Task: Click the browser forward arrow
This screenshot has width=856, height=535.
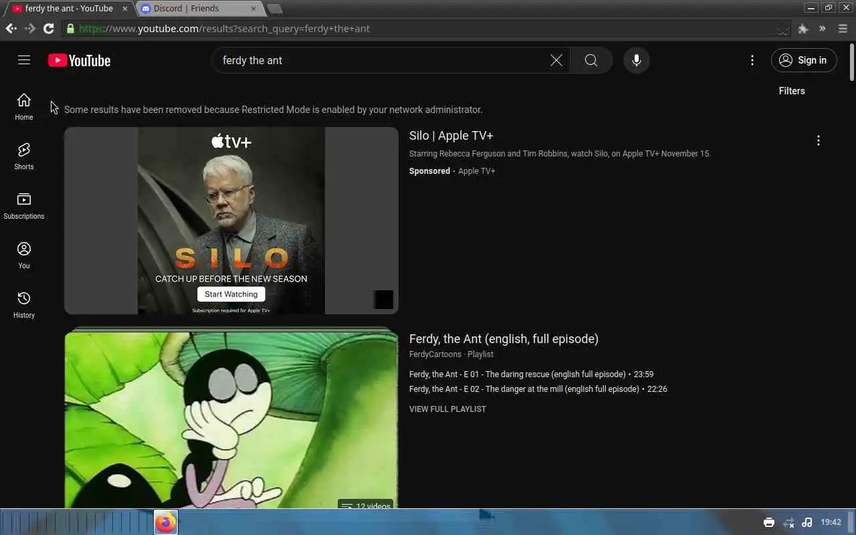Action: tap(29, 28)
